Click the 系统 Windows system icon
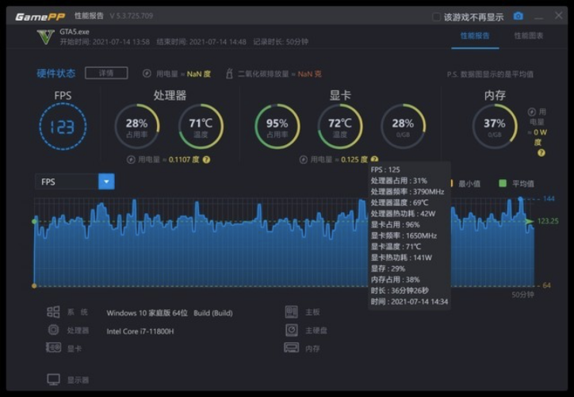574x397 pixels. [x=53, y=312]
